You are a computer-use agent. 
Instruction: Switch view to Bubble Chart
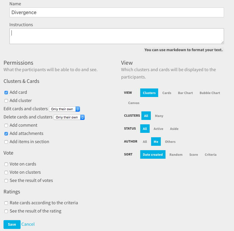click(x=210, y=93)
